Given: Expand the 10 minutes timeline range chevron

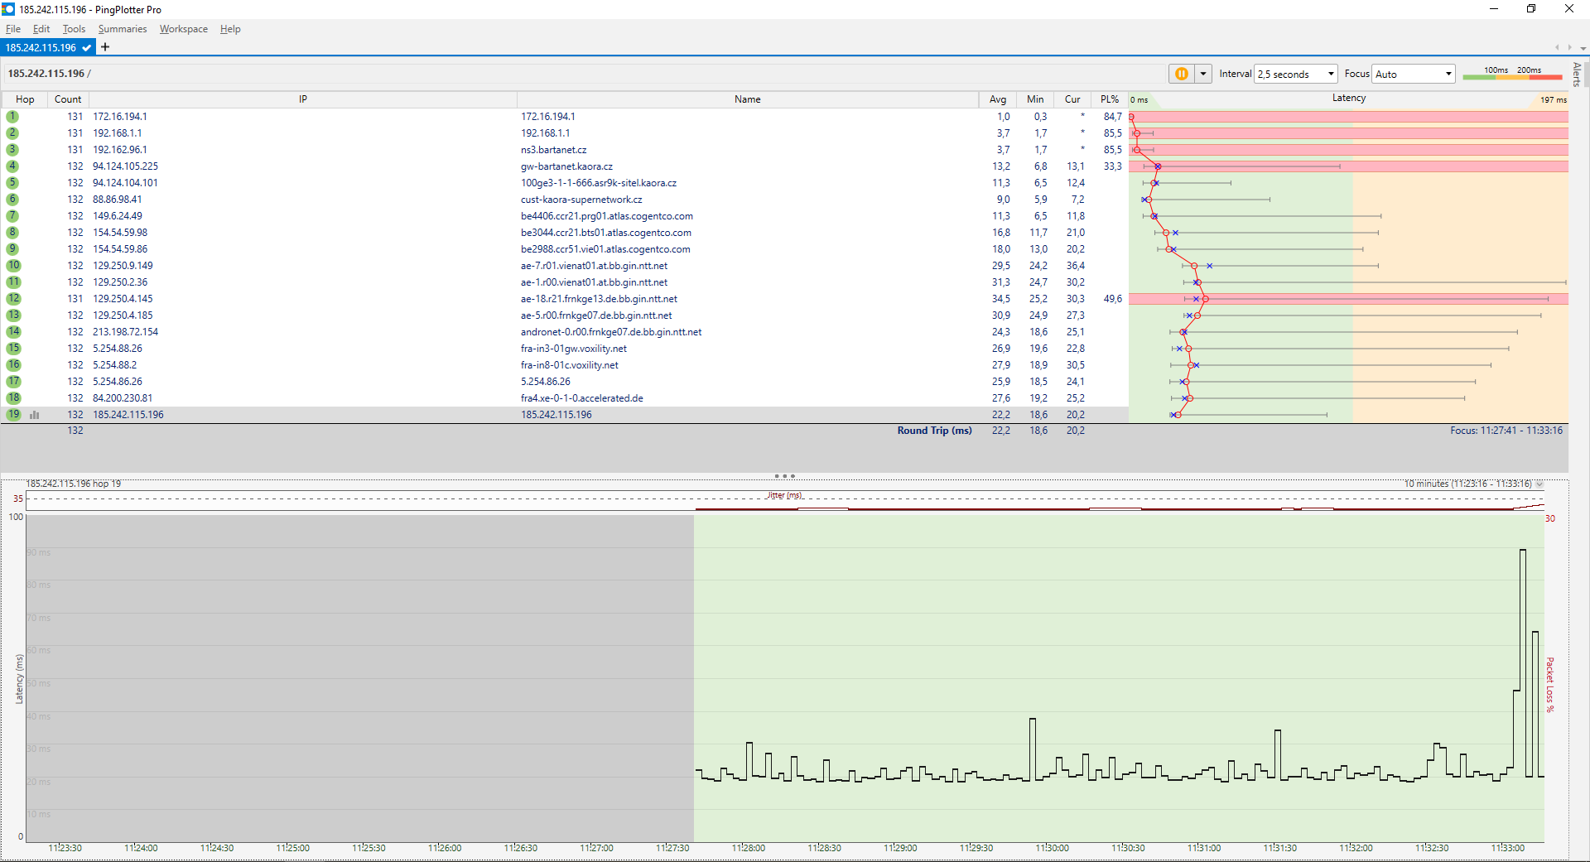Looking at the screenshot, I should (x=1539, y=484).
